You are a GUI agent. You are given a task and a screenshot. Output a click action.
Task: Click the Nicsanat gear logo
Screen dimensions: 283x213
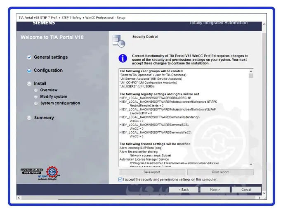click(52, 172)
